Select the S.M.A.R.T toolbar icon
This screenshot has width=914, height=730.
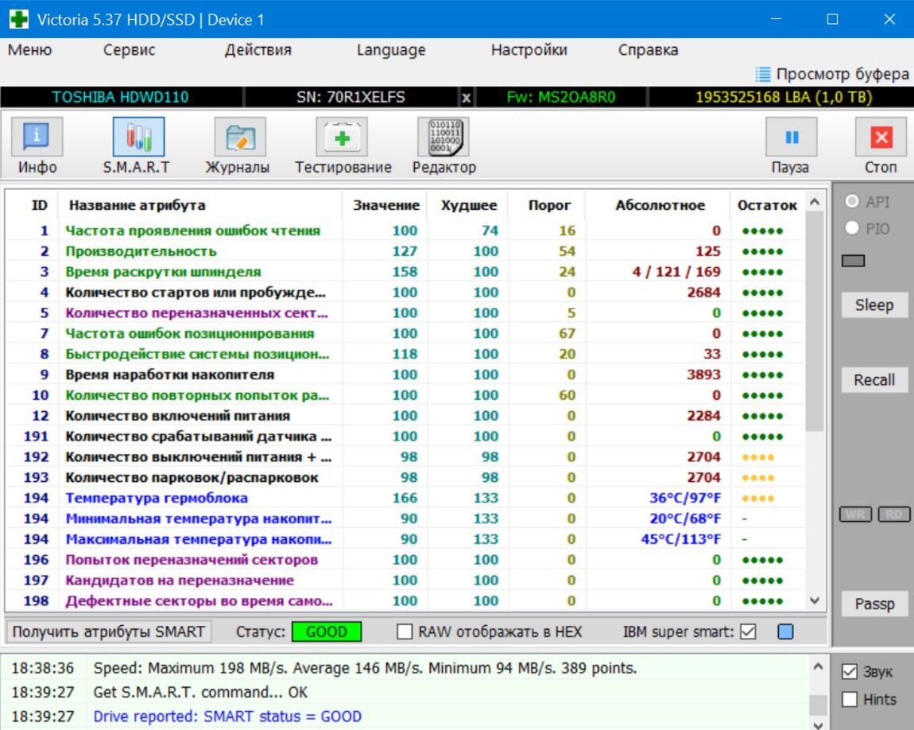click(x=138, y=138)
